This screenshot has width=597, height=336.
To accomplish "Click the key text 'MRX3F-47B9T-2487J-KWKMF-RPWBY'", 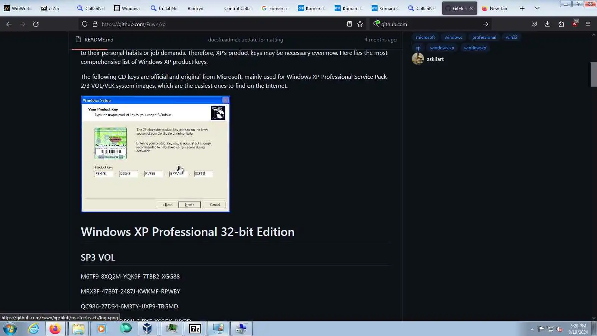I will pos(131,292).
